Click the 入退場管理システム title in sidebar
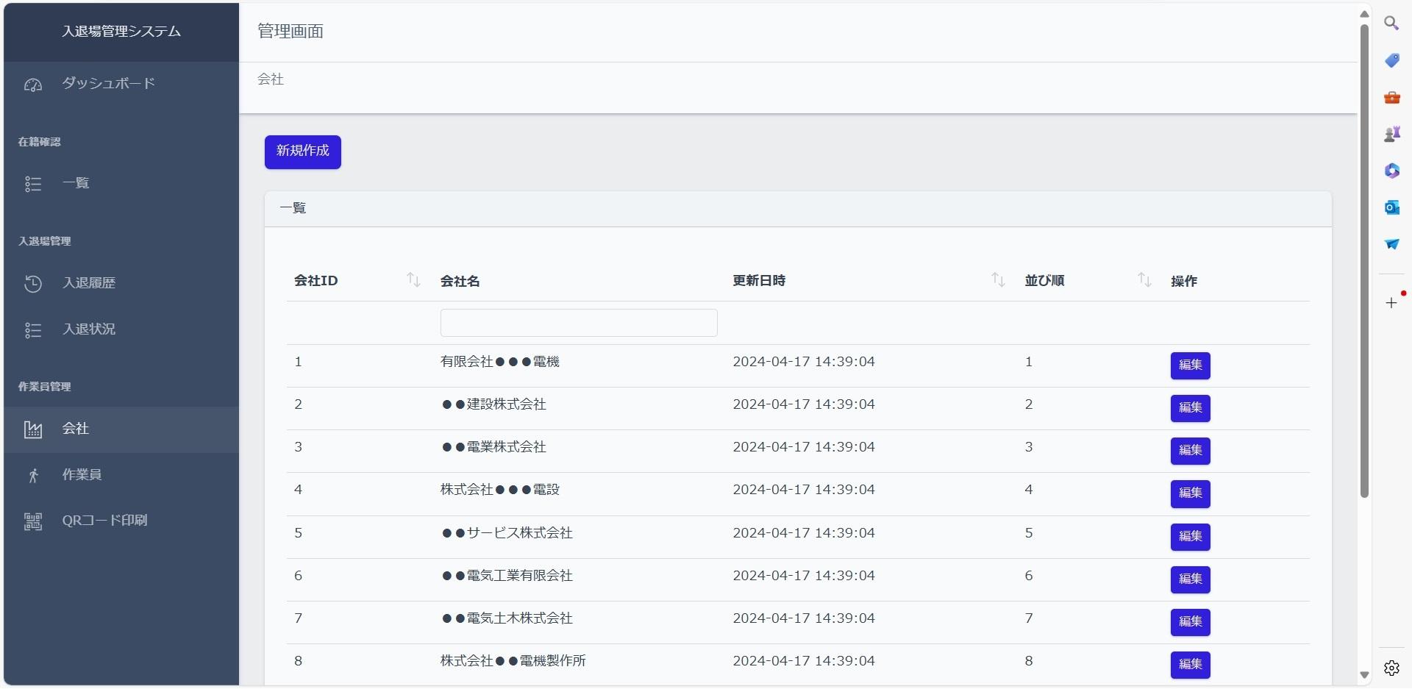Image resolution: width=1412 pixels, height=689 pixels. pyautogui.click(x=121, y=32)
